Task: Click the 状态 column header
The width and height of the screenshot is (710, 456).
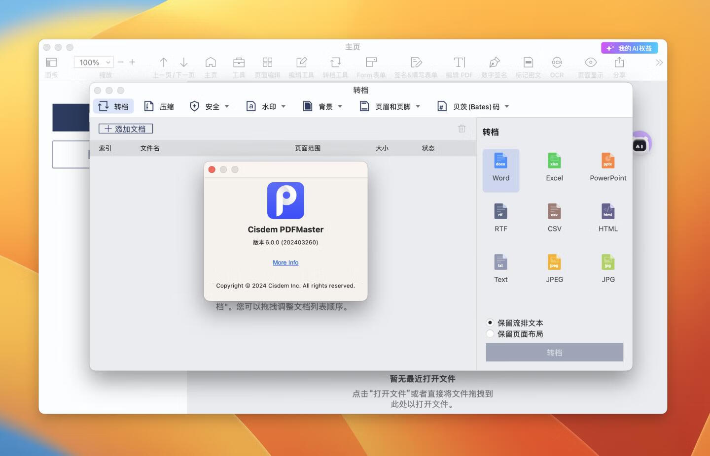Action: pos(428,148)
